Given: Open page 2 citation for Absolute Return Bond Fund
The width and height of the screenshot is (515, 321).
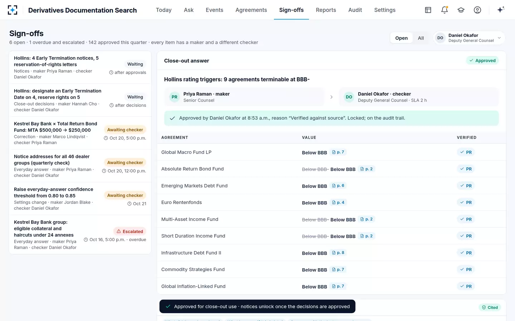Looking at the screenshot, I should coord(367,169).
